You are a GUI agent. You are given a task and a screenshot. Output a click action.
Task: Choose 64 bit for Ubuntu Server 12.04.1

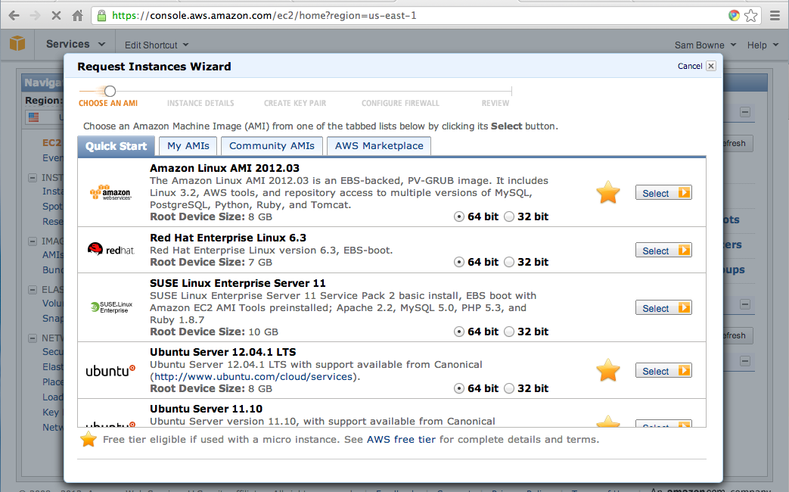459,388
